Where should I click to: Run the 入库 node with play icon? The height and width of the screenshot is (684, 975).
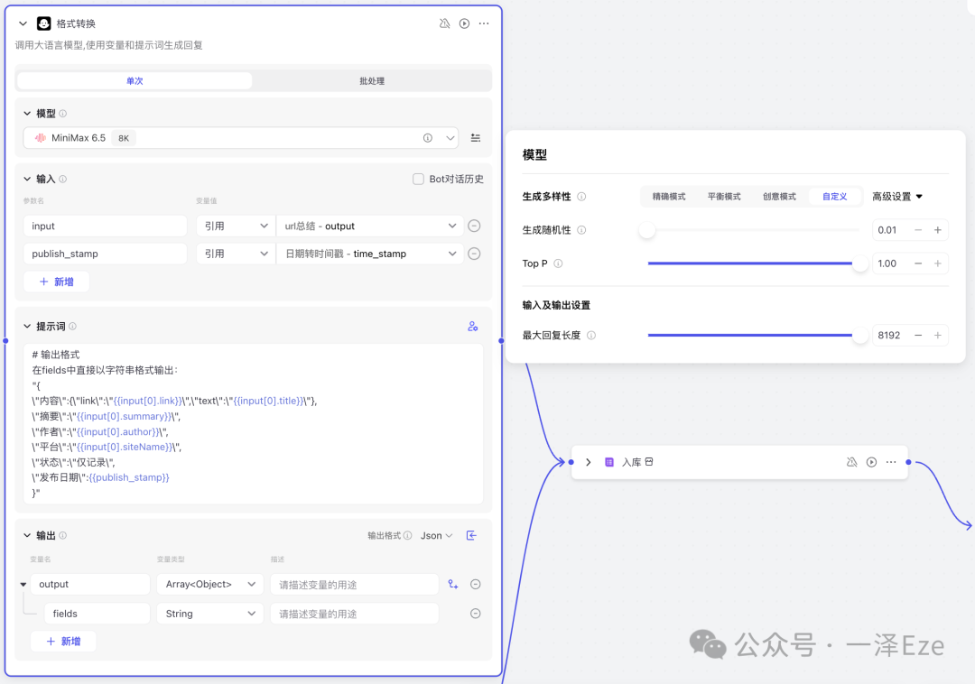[872, 462]
